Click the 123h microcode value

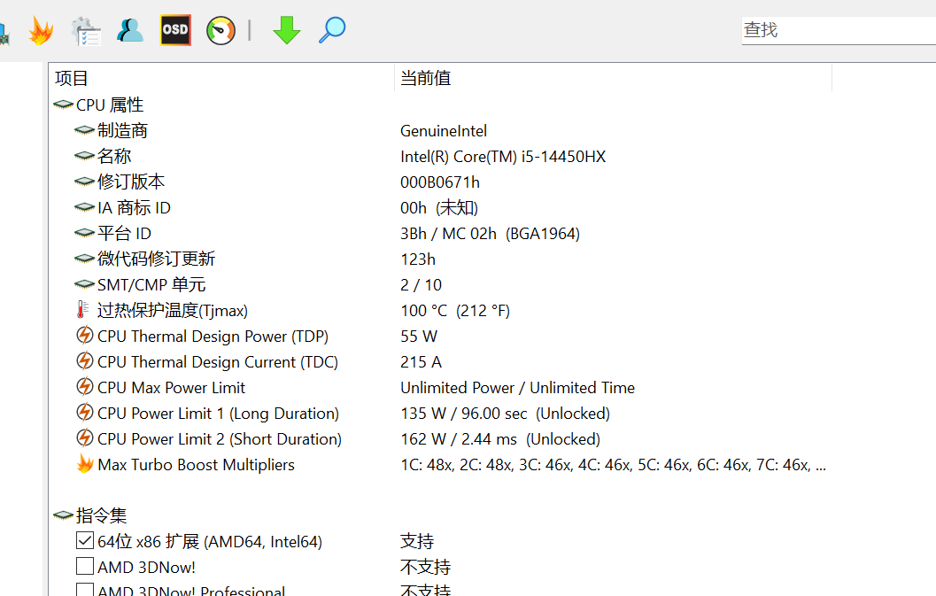coord(418,259)
